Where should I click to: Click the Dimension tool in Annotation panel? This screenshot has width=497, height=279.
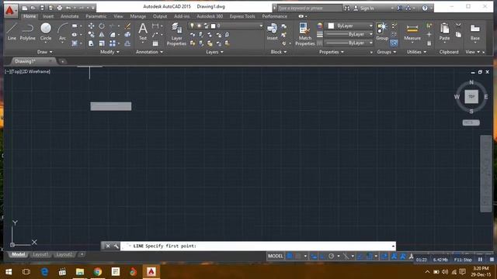(155, 26)
